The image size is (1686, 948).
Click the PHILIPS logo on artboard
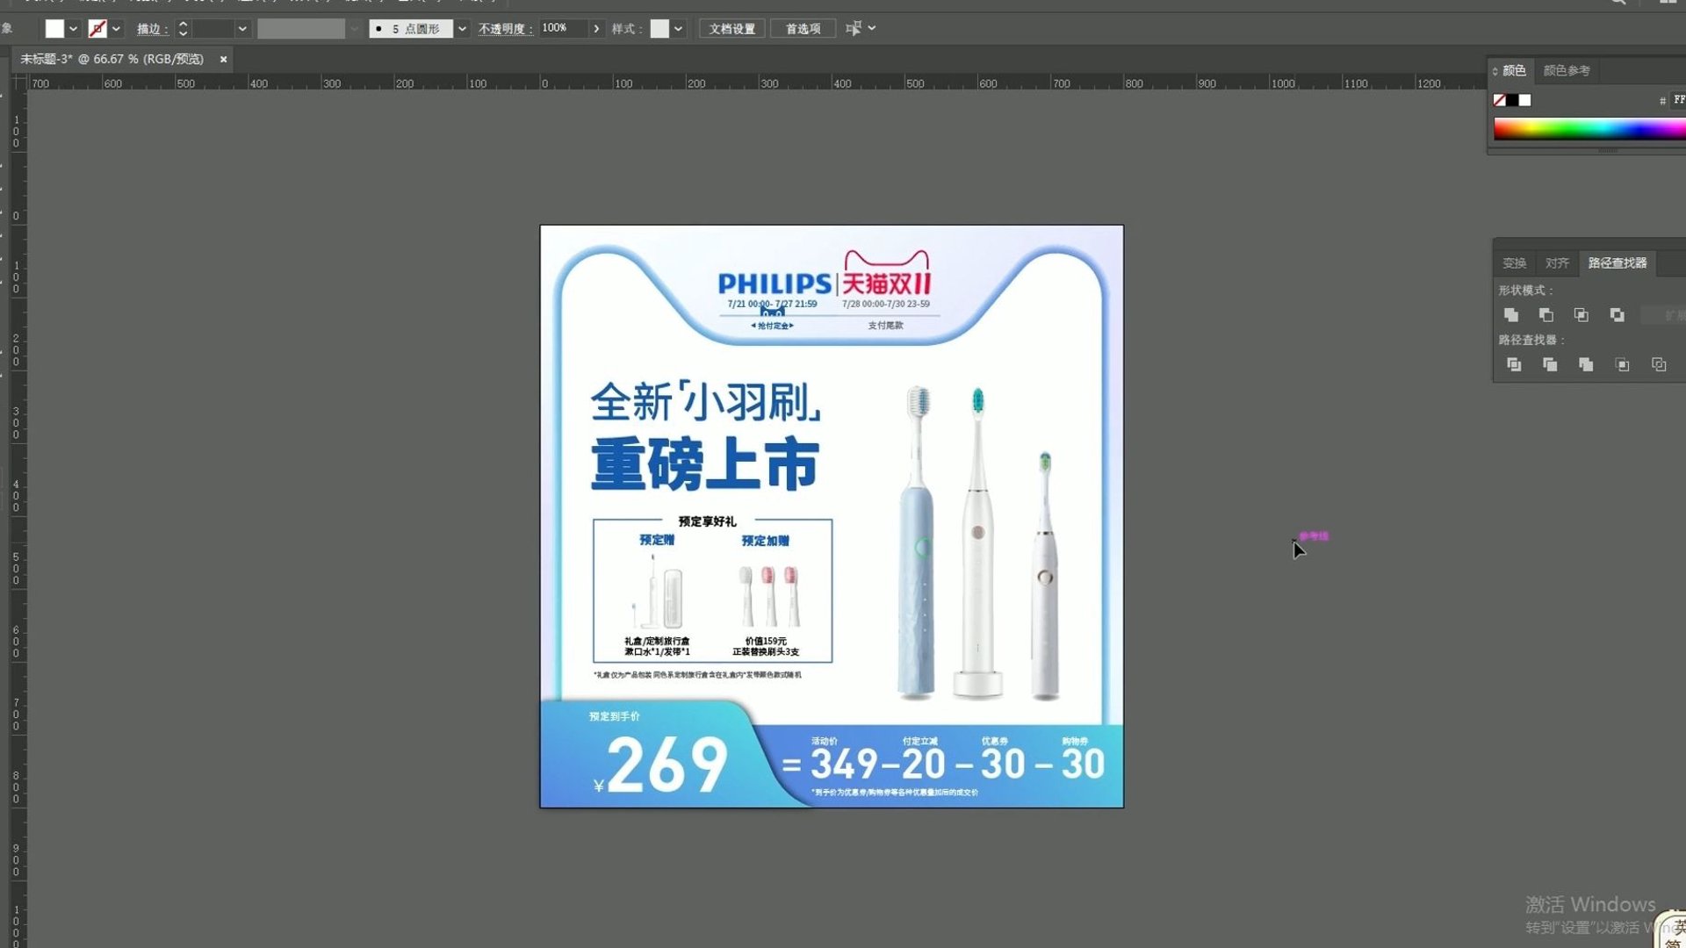click(775, 284)
